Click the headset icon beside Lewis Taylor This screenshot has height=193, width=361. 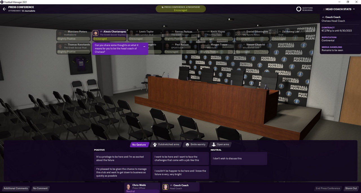click(x=137, y=32)
